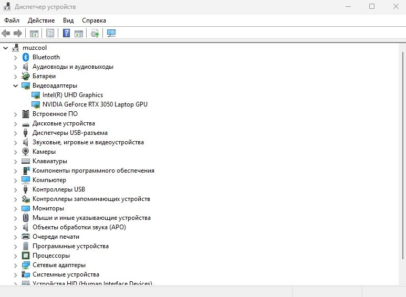The height and width of the screenshot is (297, 406).
Task: Select Системные устройства label
Action: tap(66, 274)
